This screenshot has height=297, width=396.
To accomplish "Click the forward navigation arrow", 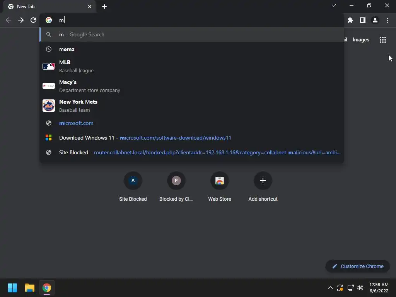I will [21, 20].
